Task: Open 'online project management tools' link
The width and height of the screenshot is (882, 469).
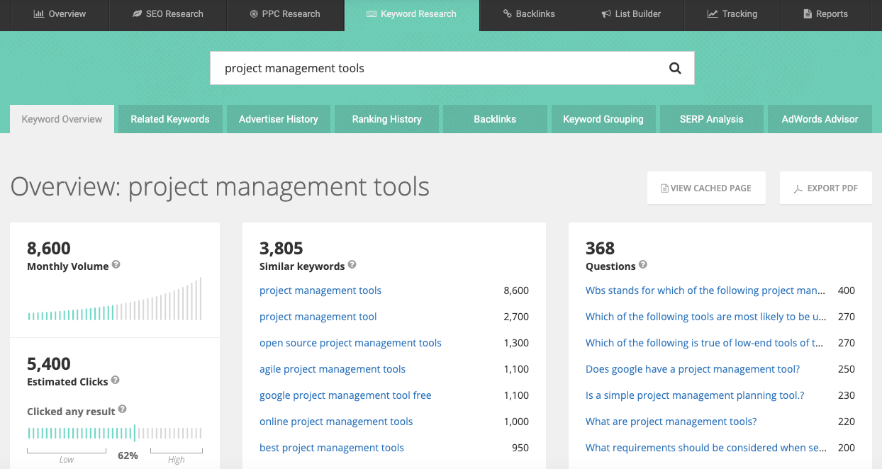Action: click(x=336, y=422)
